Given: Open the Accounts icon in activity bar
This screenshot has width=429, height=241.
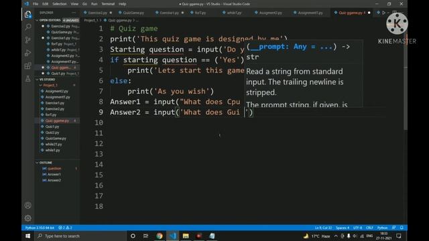Looking at the screenshot, I should click(27, 206).
